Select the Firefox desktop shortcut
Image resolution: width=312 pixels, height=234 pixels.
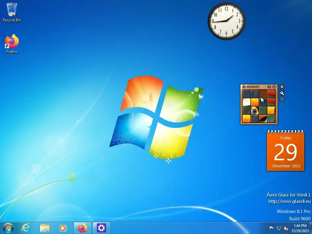click(12, 44)
